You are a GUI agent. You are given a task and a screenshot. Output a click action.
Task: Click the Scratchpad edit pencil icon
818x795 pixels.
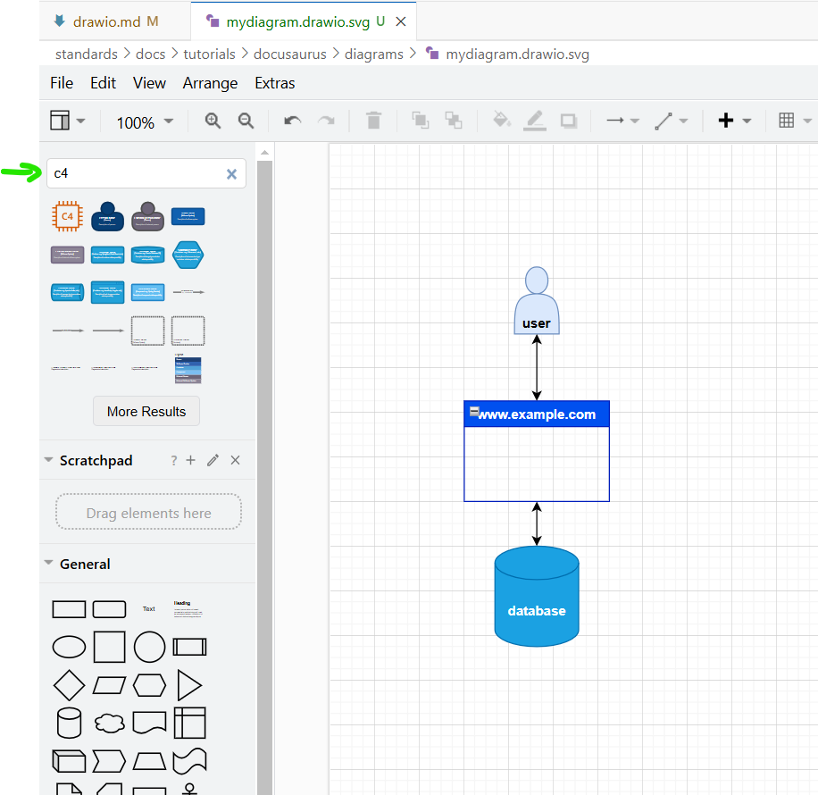point(213,460)
